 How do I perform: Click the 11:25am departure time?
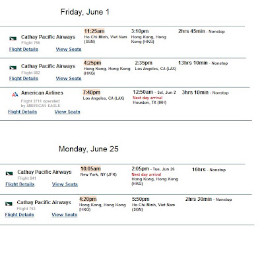pos(94,31)
